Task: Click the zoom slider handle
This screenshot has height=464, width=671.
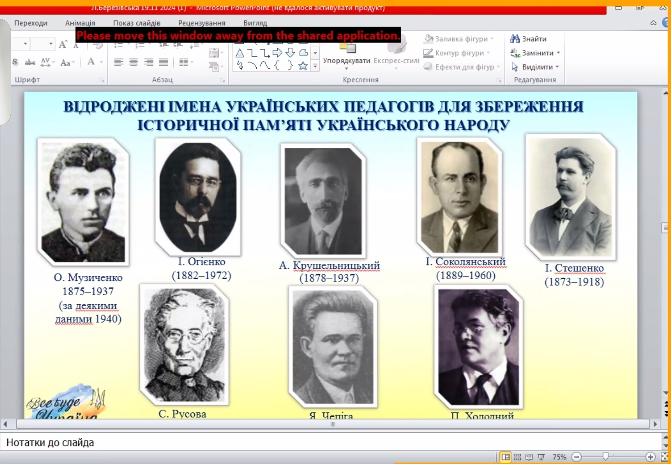Action: (605, 457)
